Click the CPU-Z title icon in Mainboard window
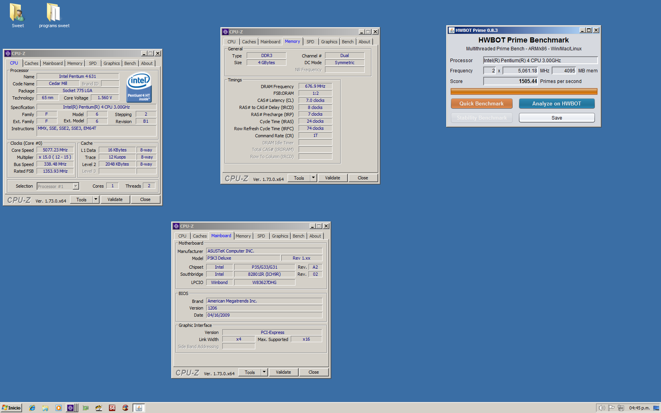The height and width of the screenshot is (413, 661). coord(176,226)
